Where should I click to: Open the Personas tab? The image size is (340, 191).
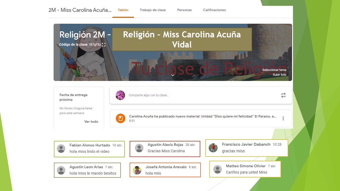(184, 10)
